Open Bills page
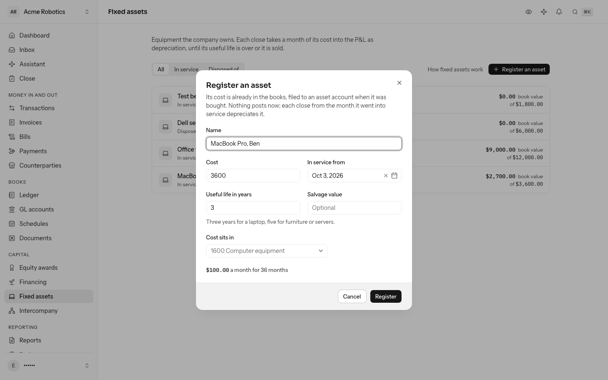Viewport: 608px width, 380px height. (49, 137)
